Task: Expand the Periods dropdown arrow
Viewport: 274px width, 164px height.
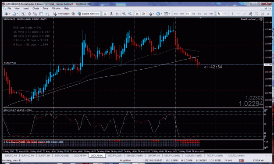Action: coord(161,14)
